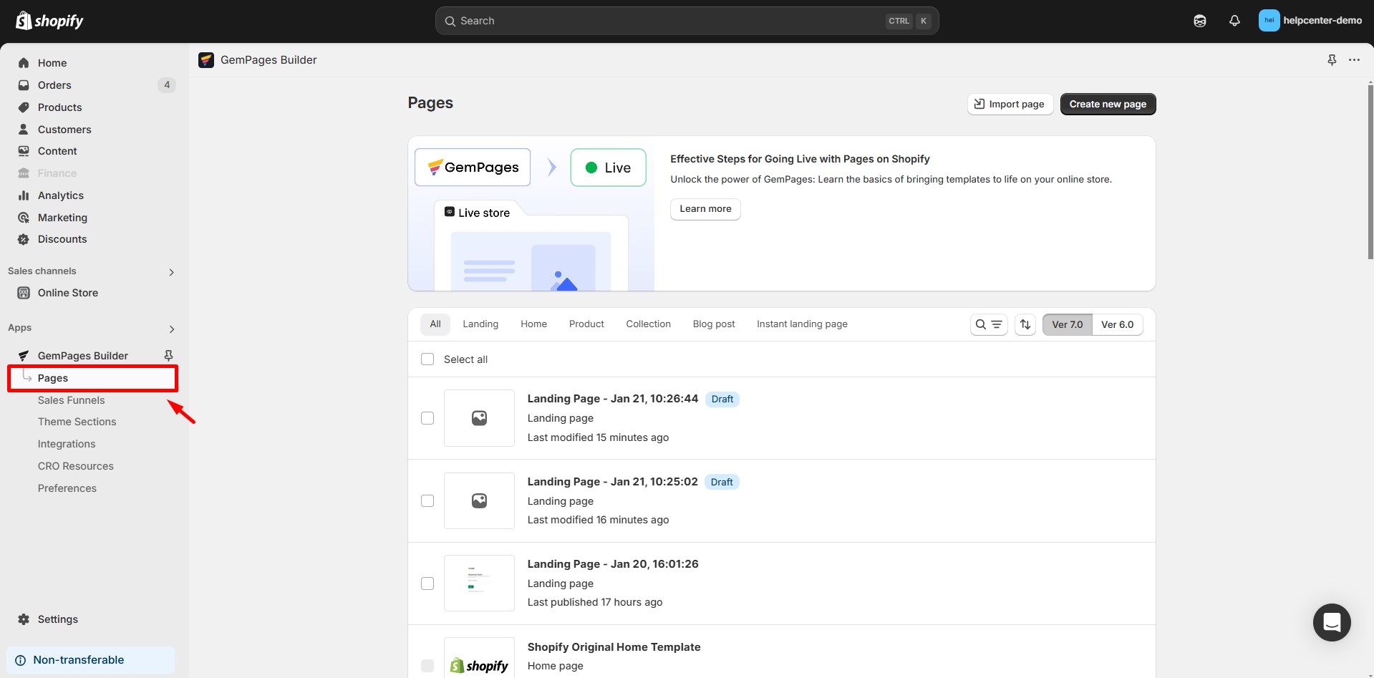Click the notifications bell icon
The image size is (1374, 678).
coord(1234,21)
